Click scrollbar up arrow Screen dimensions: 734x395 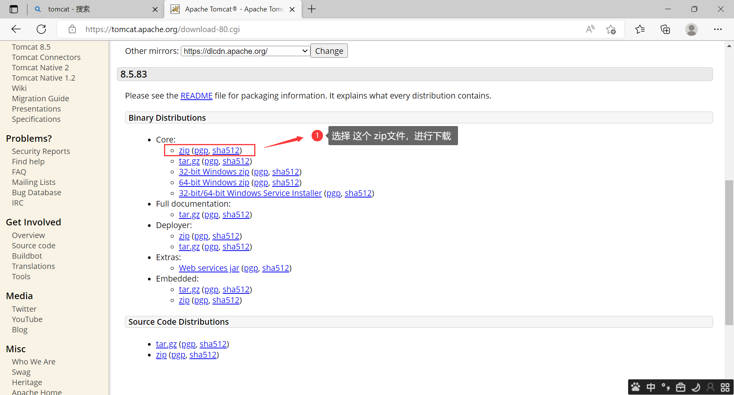(729, 46)
